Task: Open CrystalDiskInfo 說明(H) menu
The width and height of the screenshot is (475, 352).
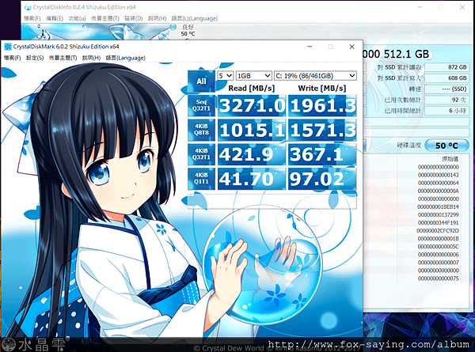Action: tap(157, 18)
